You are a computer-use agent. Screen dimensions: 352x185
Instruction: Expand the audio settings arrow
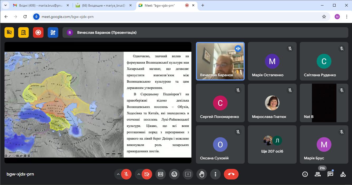[118, 174]
